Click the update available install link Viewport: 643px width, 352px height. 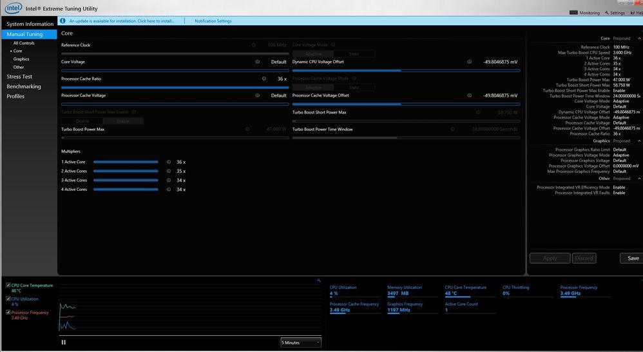click(121, 21)
